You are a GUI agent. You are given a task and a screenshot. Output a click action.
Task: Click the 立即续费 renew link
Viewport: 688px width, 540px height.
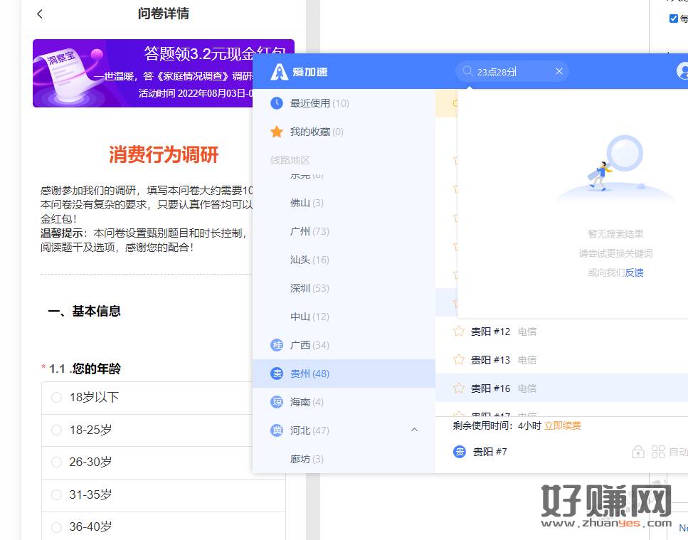[x=563, y=425]
